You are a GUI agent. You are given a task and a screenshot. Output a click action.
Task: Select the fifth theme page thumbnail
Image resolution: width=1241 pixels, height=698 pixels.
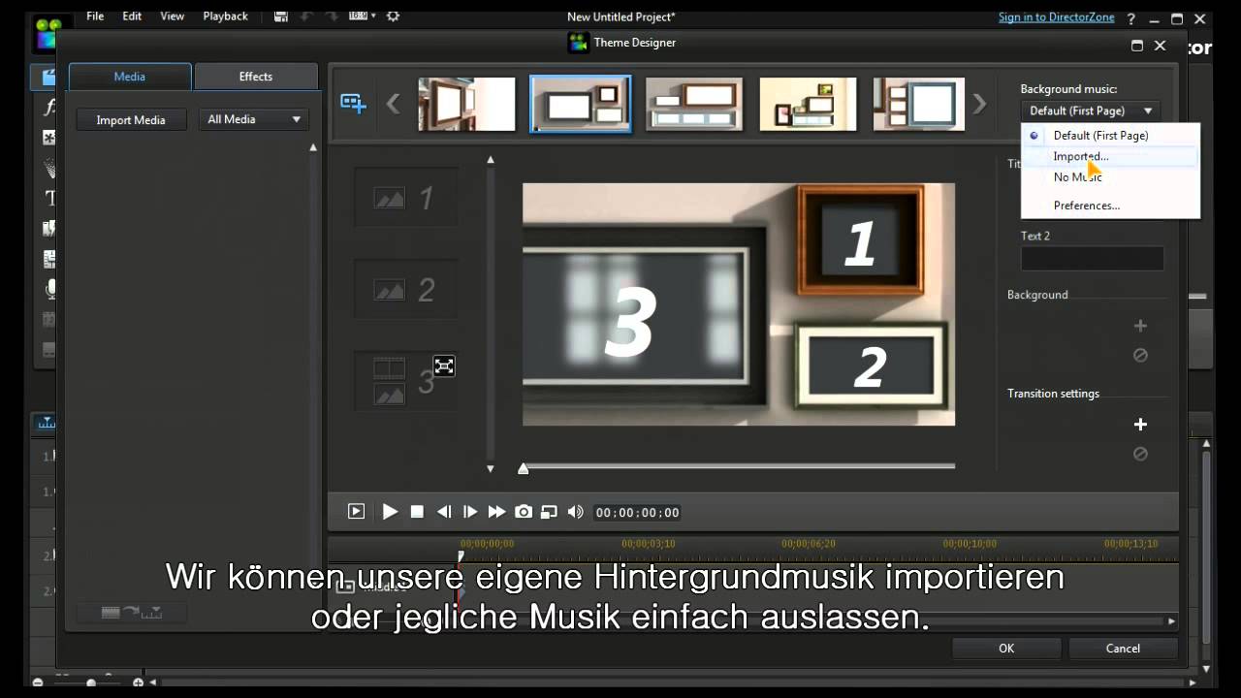pos(919,104)
